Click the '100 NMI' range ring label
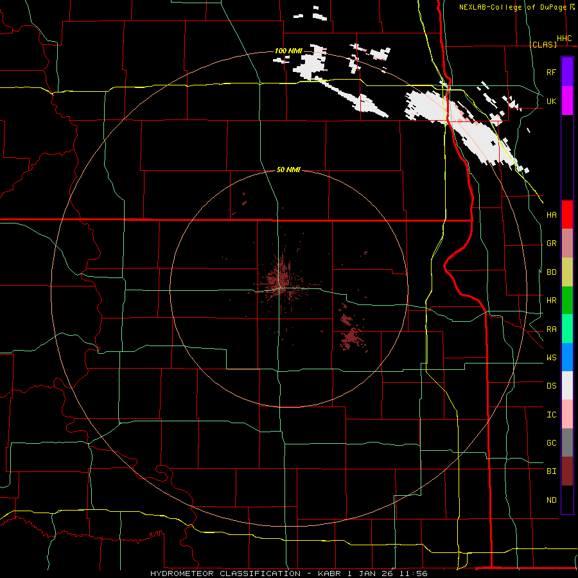This screenshot has height=578, width=578. (288, 51)
